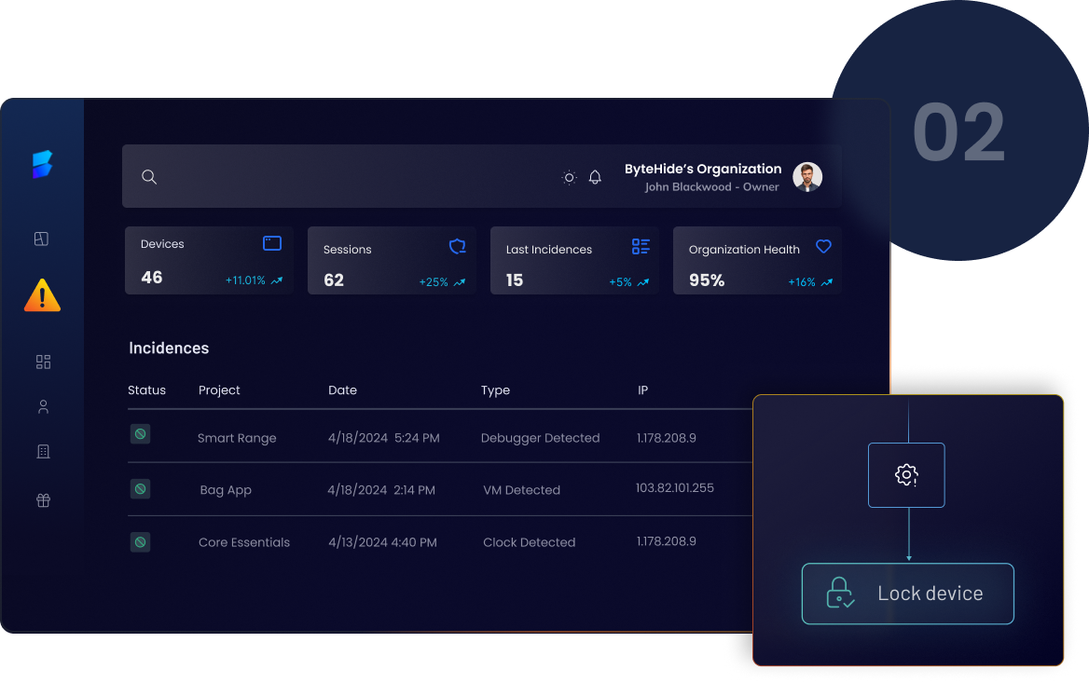Toggle status icon for Bag App
Image resolution: width=1089 pixels, height=683 pixels.
tap(140, 489)
